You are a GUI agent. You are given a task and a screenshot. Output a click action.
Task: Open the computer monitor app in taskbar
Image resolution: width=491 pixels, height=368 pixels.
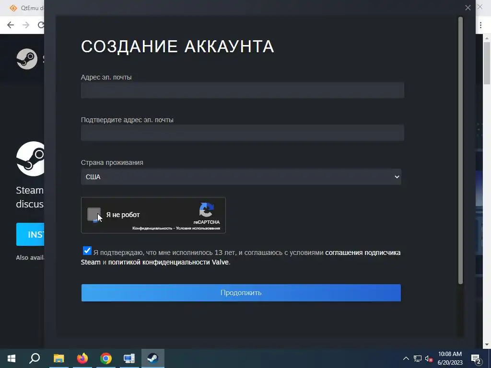129,358
